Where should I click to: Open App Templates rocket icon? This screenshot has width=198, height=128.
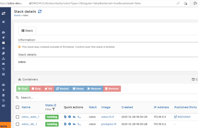[3, 38]
